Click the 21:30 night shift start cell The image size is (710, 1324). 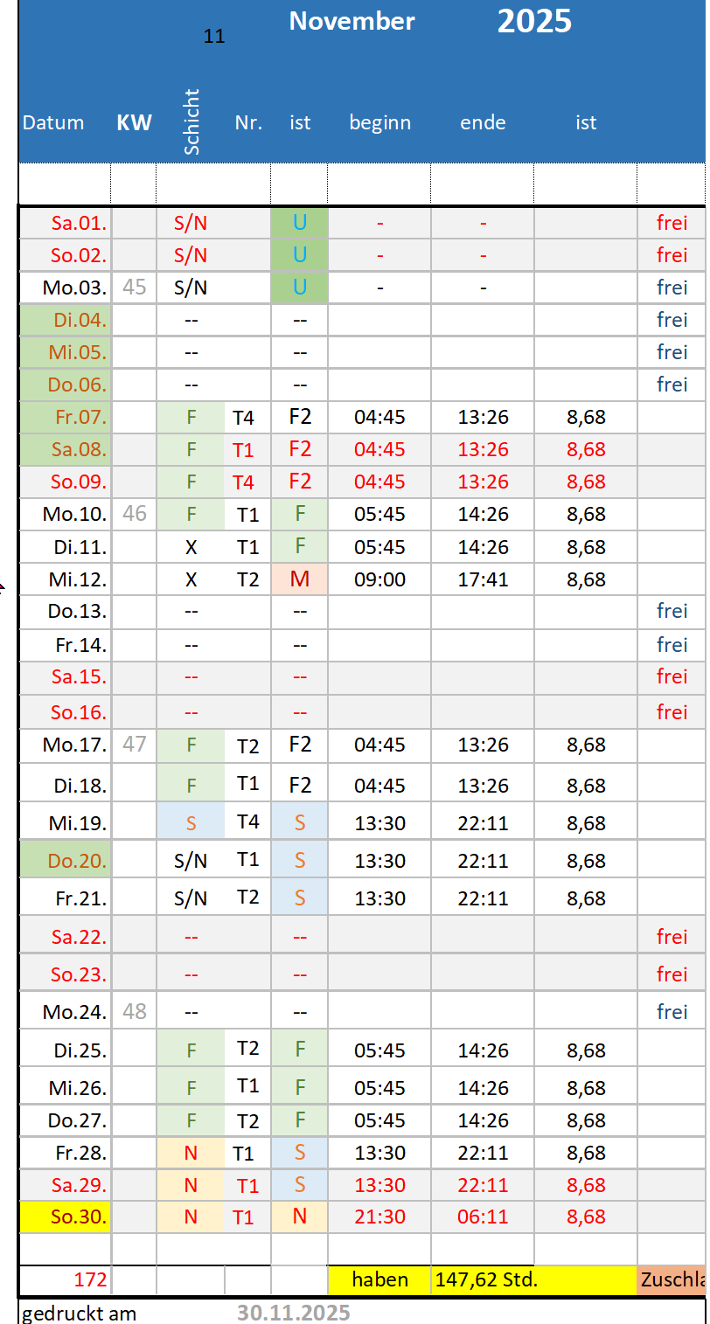point(379,1217)
